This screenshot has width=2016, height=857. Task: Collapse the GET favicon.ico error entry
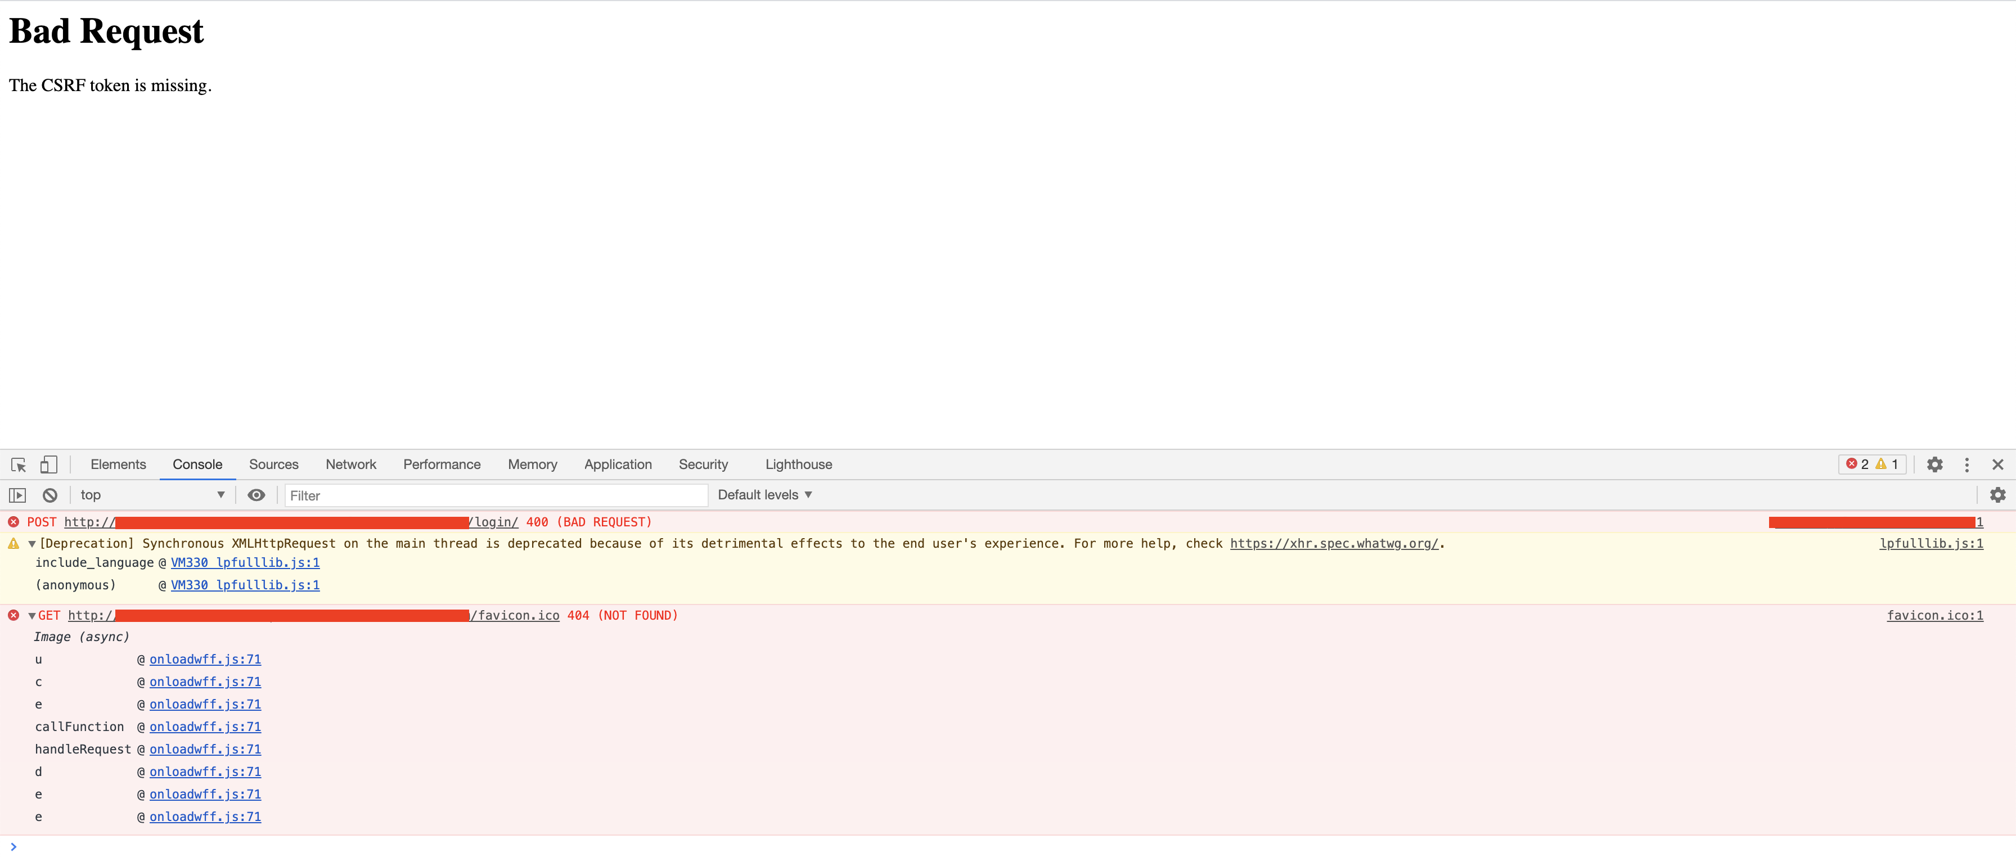(x=32, y=616)
